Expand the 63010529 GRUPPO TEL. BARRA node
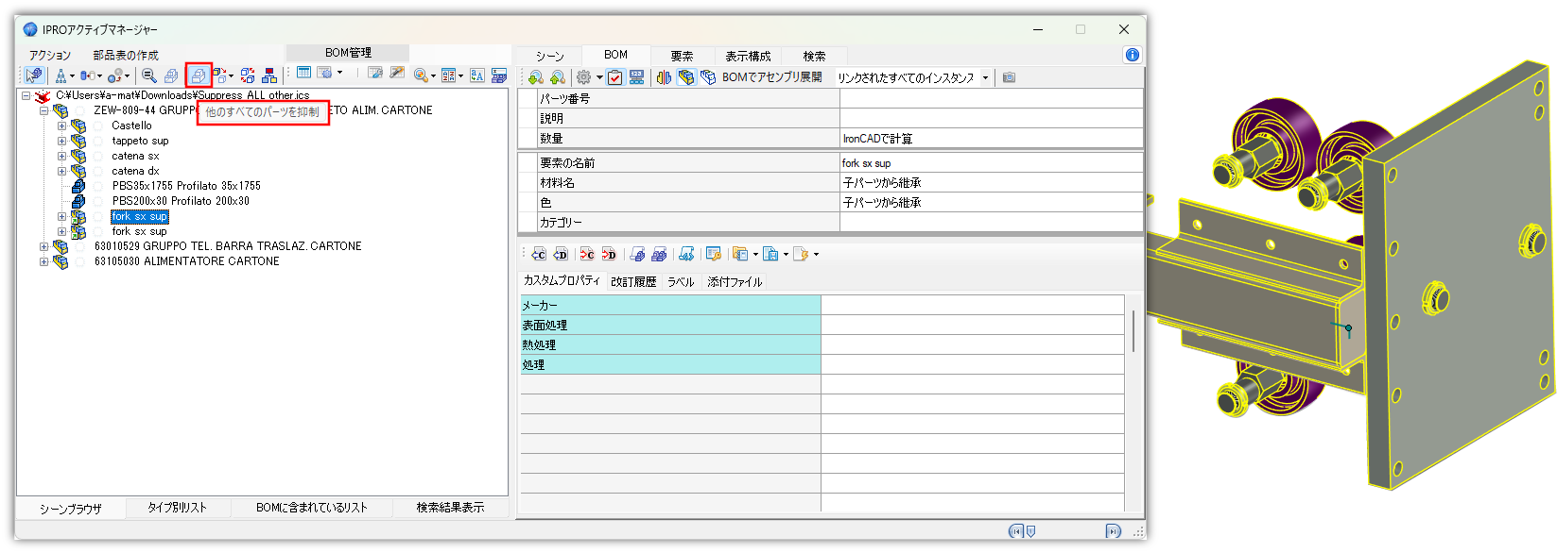Screen dimensions: 1557x553 pyautogui.click(x=43, y=246)
